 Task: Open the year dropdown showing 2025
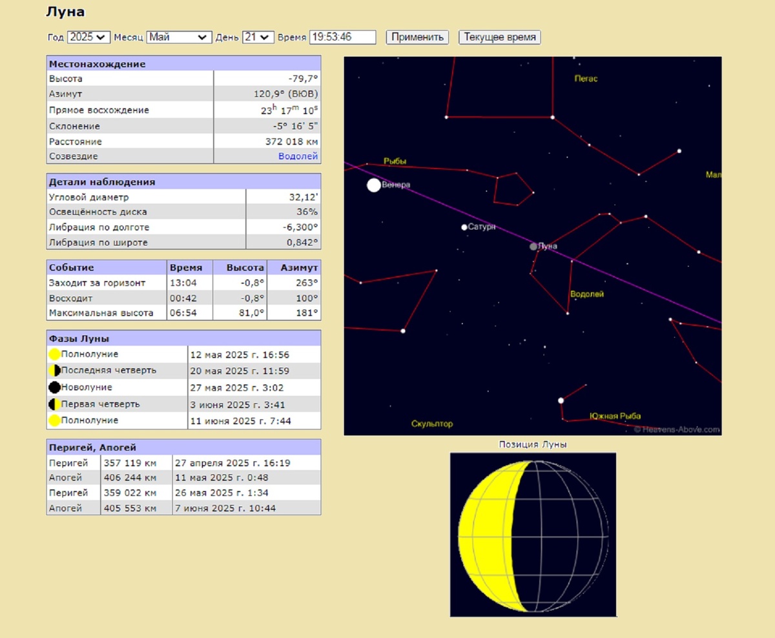tap(89, 37)
